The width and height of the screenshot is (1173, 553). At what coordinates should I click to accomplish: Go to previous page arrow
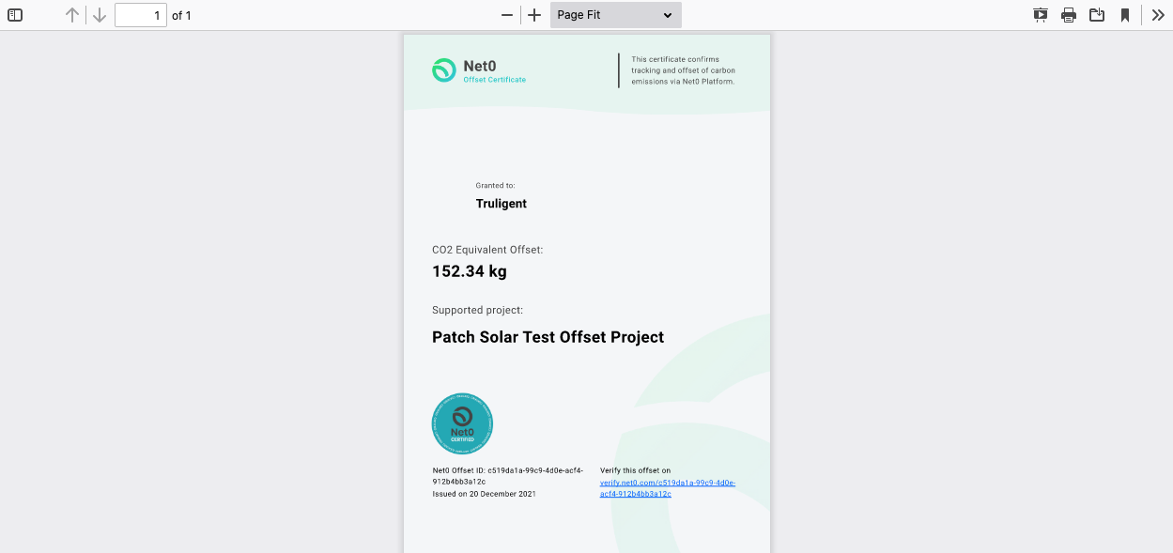[72, 15]
